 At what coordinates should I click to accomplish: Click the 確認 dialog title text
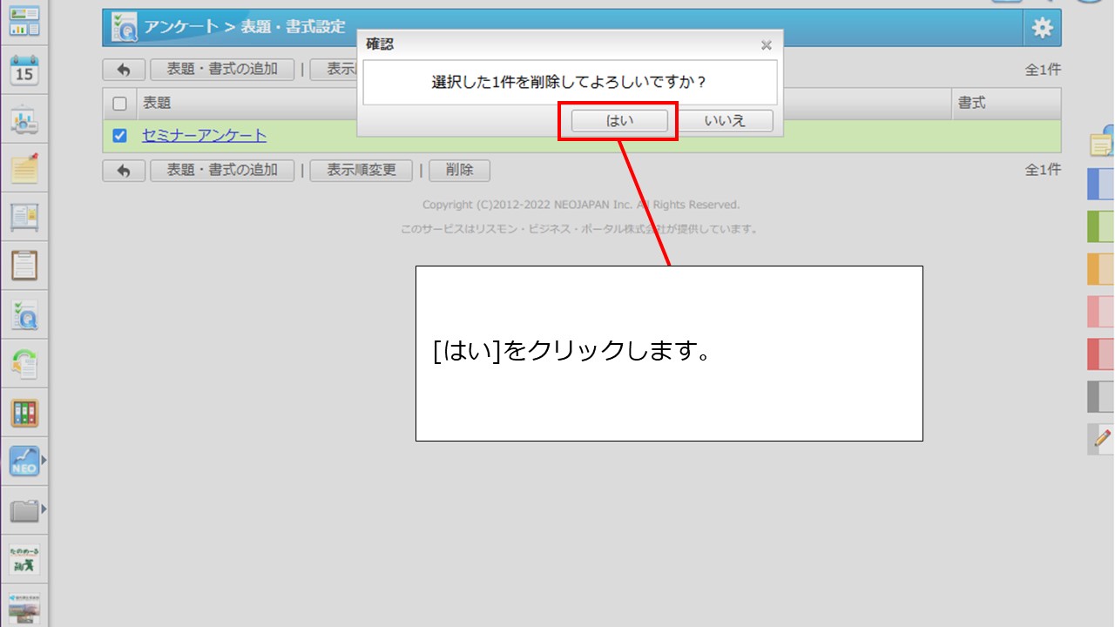coord(380,44)
